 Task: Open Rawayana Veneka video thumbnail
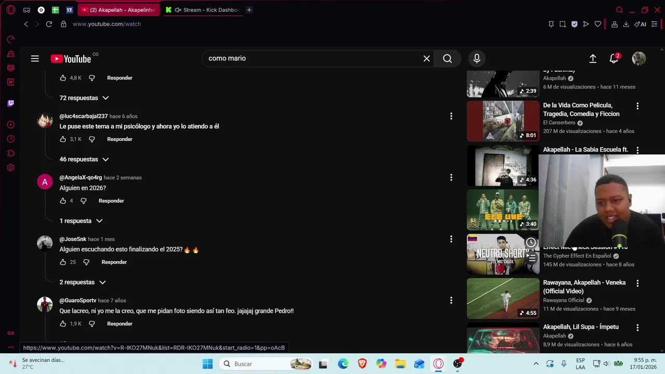coord(503,299)
